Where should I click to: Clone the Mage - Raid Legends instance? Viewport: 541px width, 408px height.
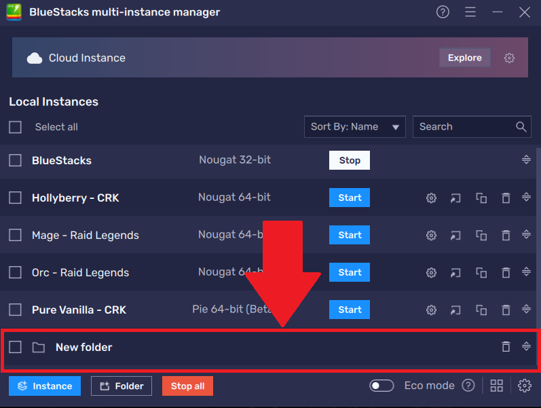coord(481,235)
